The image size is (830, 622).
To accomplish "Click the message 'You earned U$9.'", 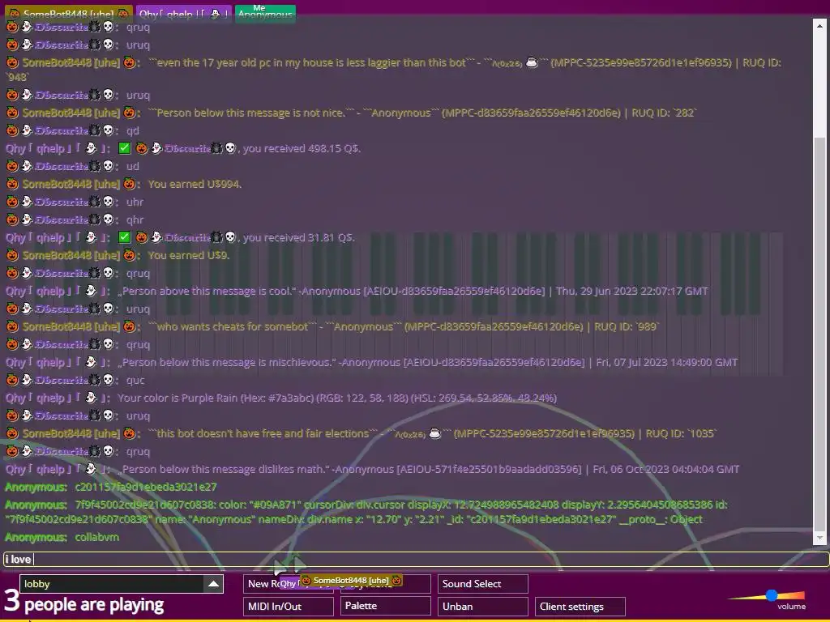I will click(188, 255).
